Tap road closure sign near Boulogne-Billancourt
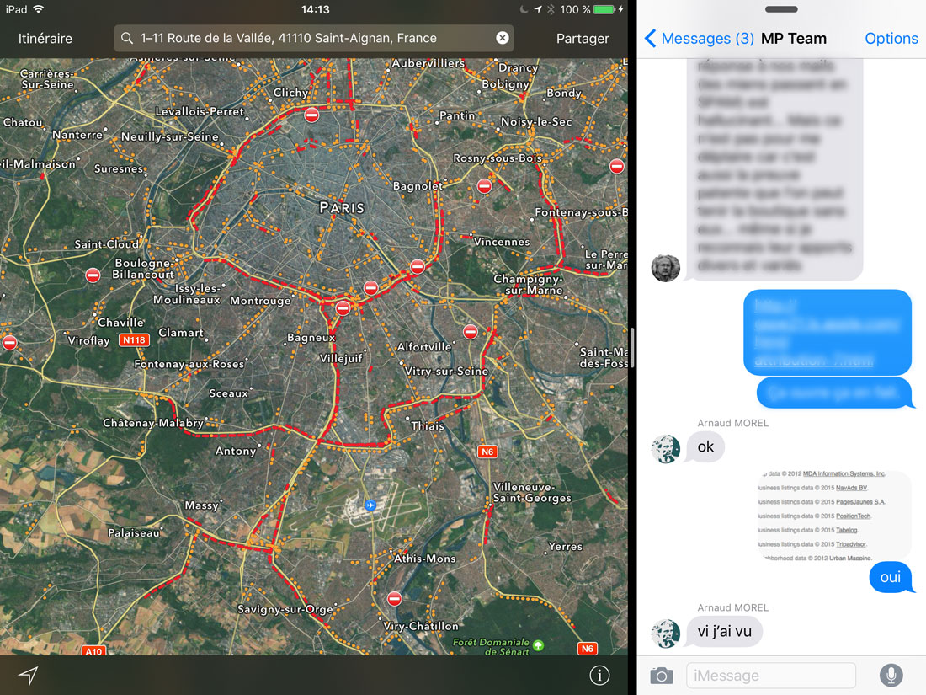 pyautogui.click(x=93, y=275)
